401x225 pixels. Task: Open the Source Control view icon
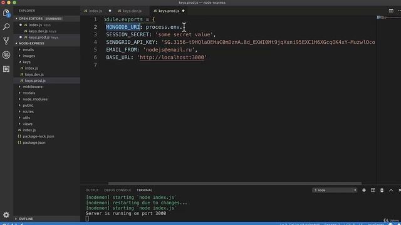[6, 41]
